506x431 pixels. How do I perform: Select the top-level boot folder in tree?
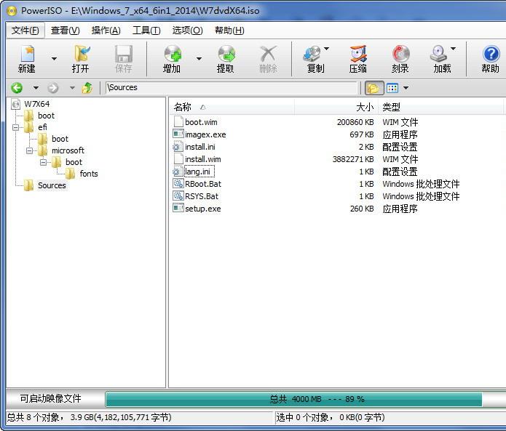[x=46, y=116]
